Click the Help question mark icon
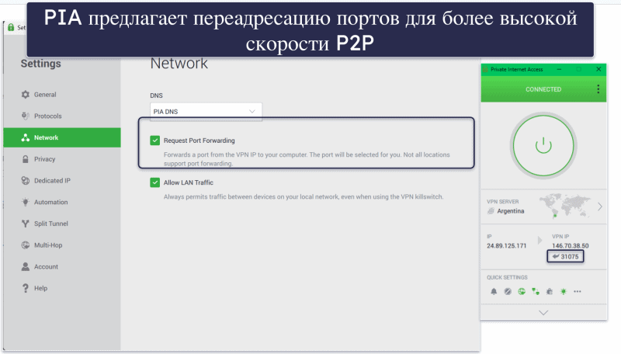Viewport: 621px width, 354px height. 26,288
